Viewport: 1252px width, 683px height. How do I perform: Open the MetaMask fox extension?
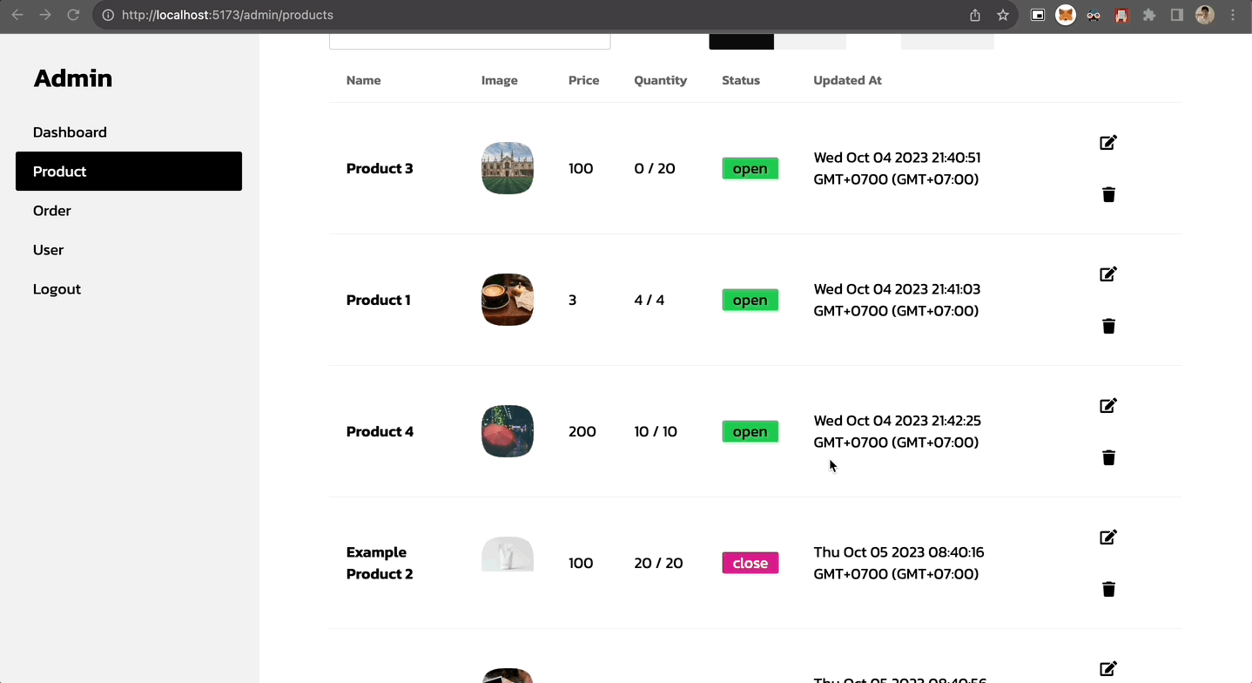[x=1066, y=15]
